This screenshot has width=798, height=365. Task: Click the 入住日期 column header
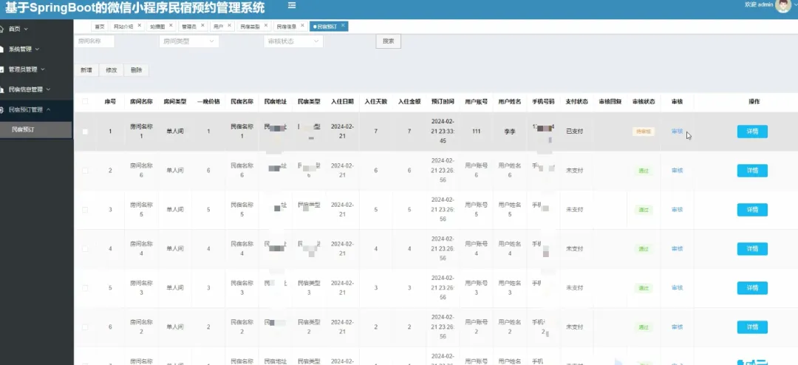click(x=342, y=101)
